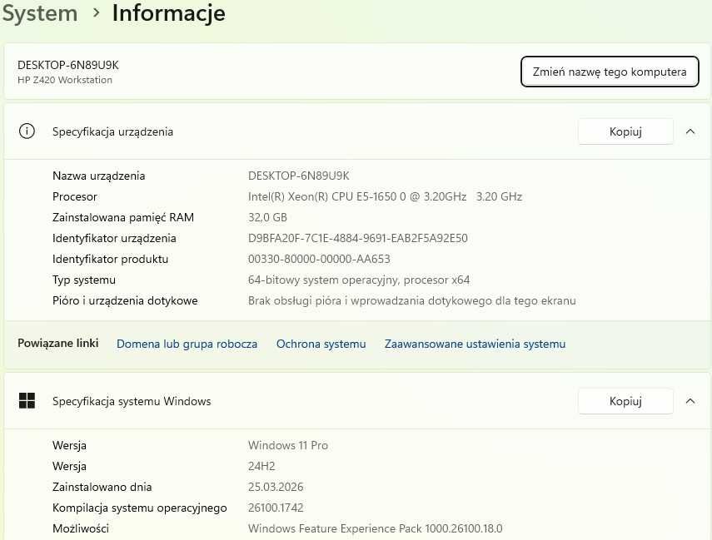This screenshot has height=540, width=712.
Task: Click the info icon beside Specyfikacja urządzenia
Action: [x=27, y=131]
